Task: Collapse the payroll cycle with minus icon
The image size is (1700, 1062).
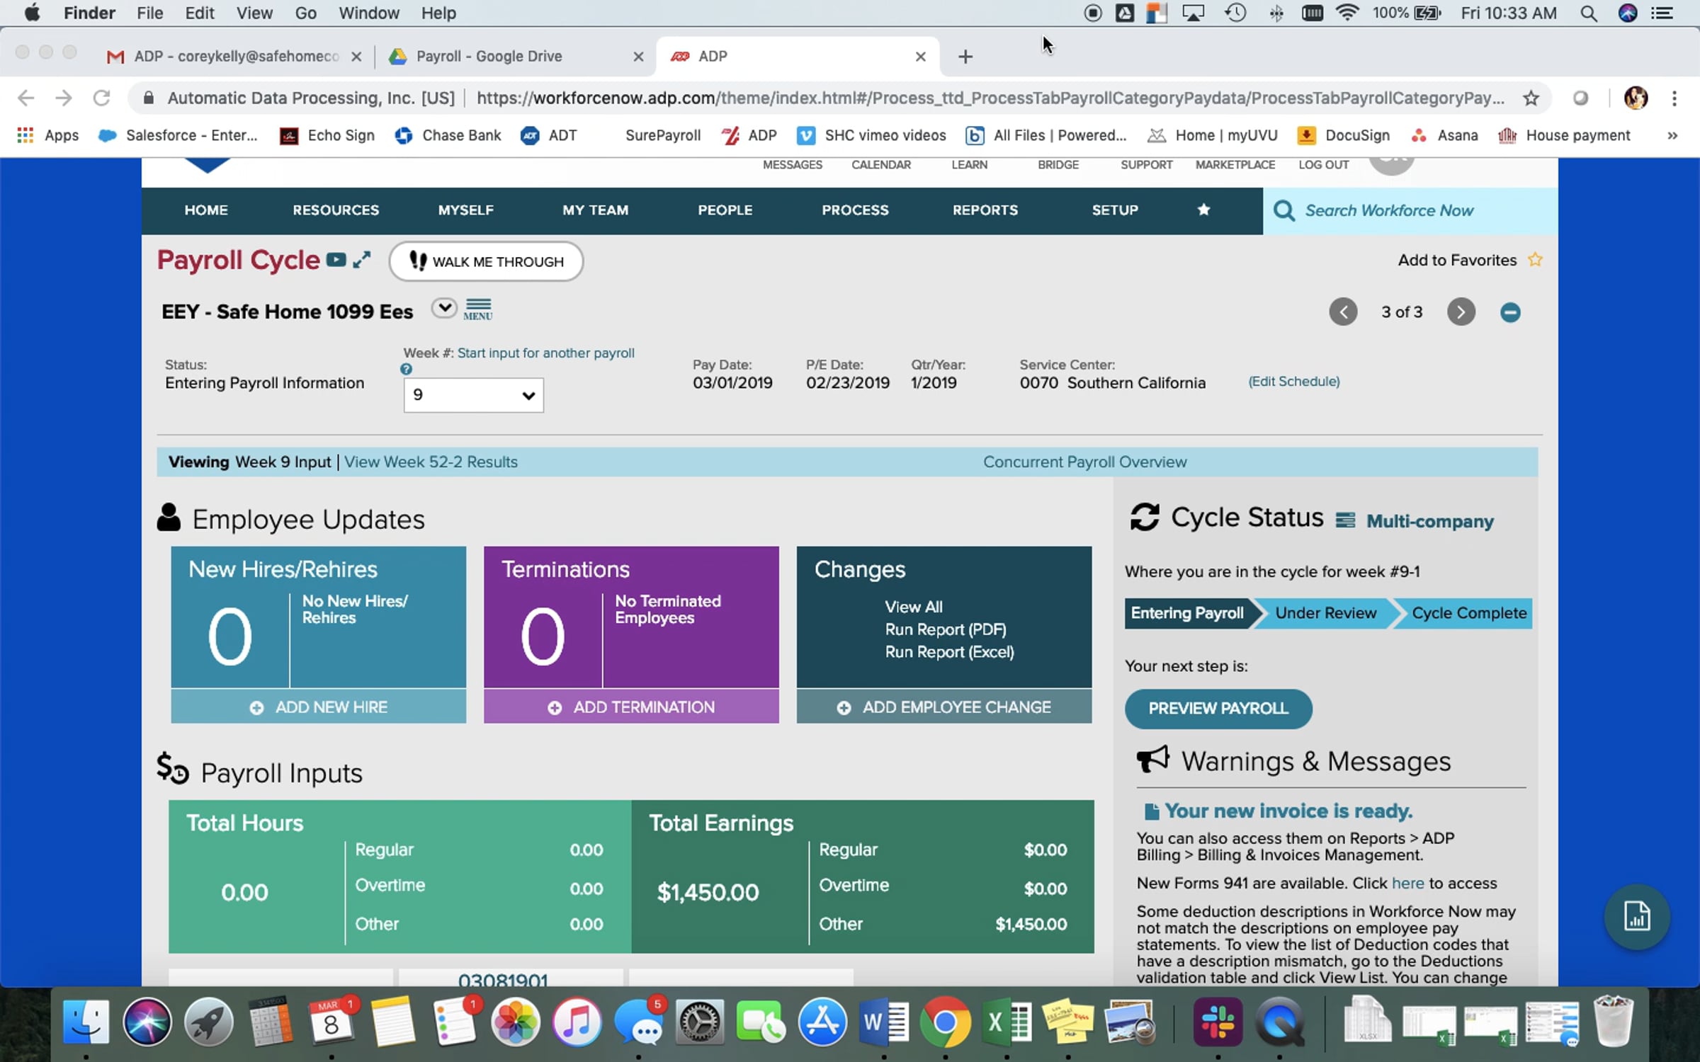Action: coord(1510,312)
